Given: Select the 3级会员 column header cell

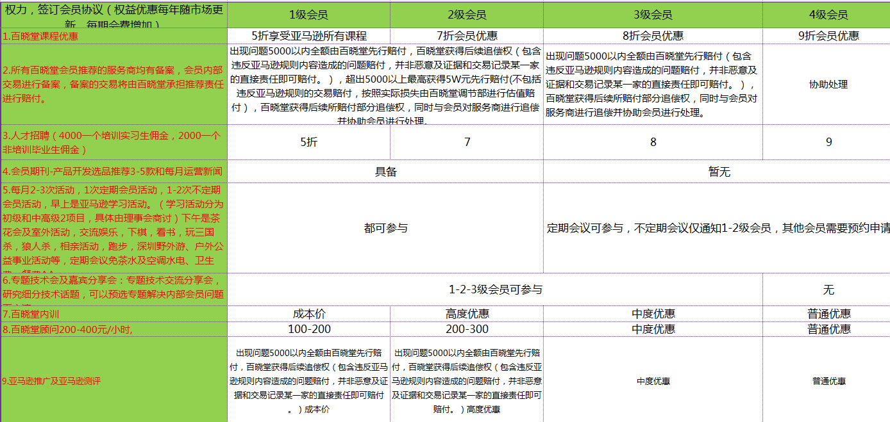Looking at the screenshot, I should click(653, 15).
